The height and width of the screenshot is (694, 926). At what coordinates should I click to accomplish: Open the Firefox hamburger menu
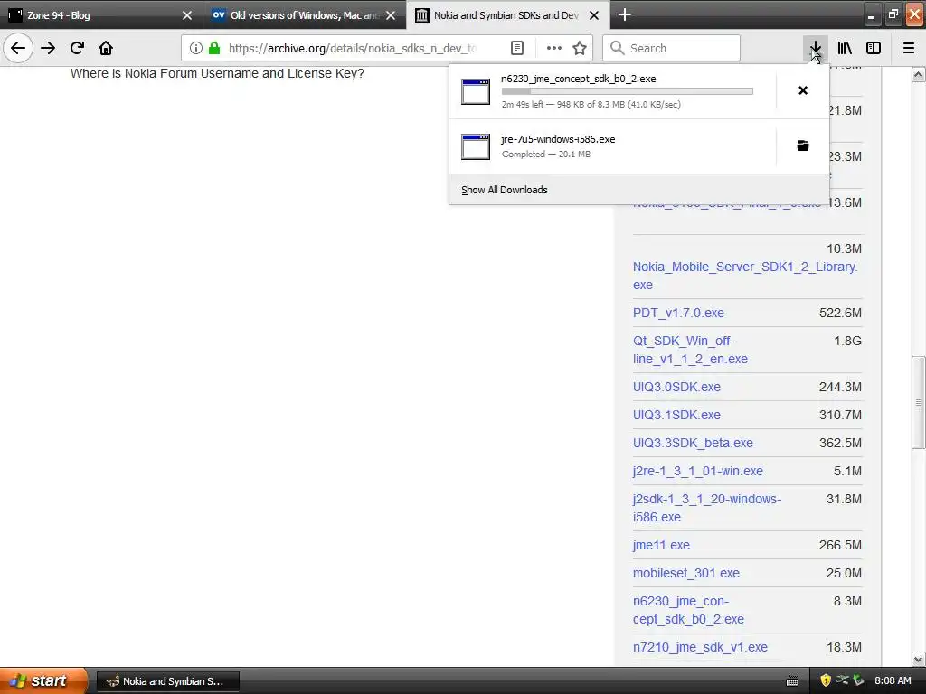(x=909, y=48)
